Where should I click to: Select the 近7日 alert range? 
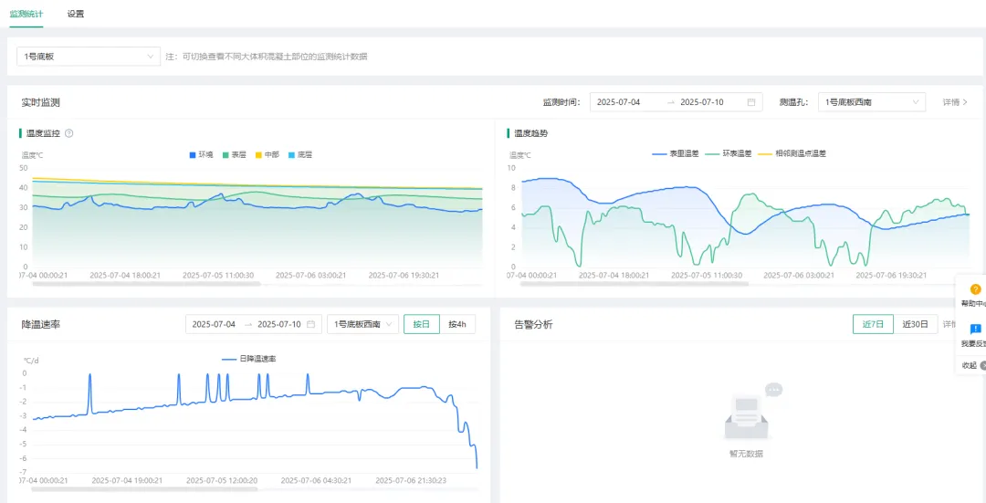873,324
